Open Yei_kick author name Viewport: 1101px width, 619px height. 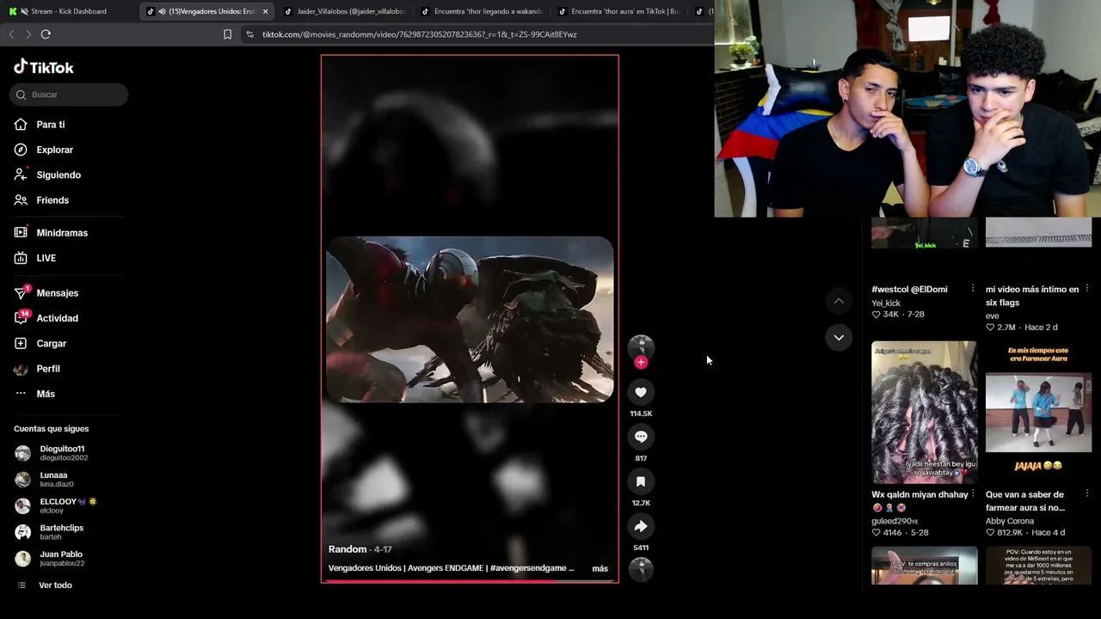click(886, 303)
